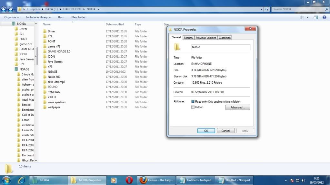This screenshot has height=185, width=330.
Task: Click the refresh icon beside address bar
Action: pos(267,9)
